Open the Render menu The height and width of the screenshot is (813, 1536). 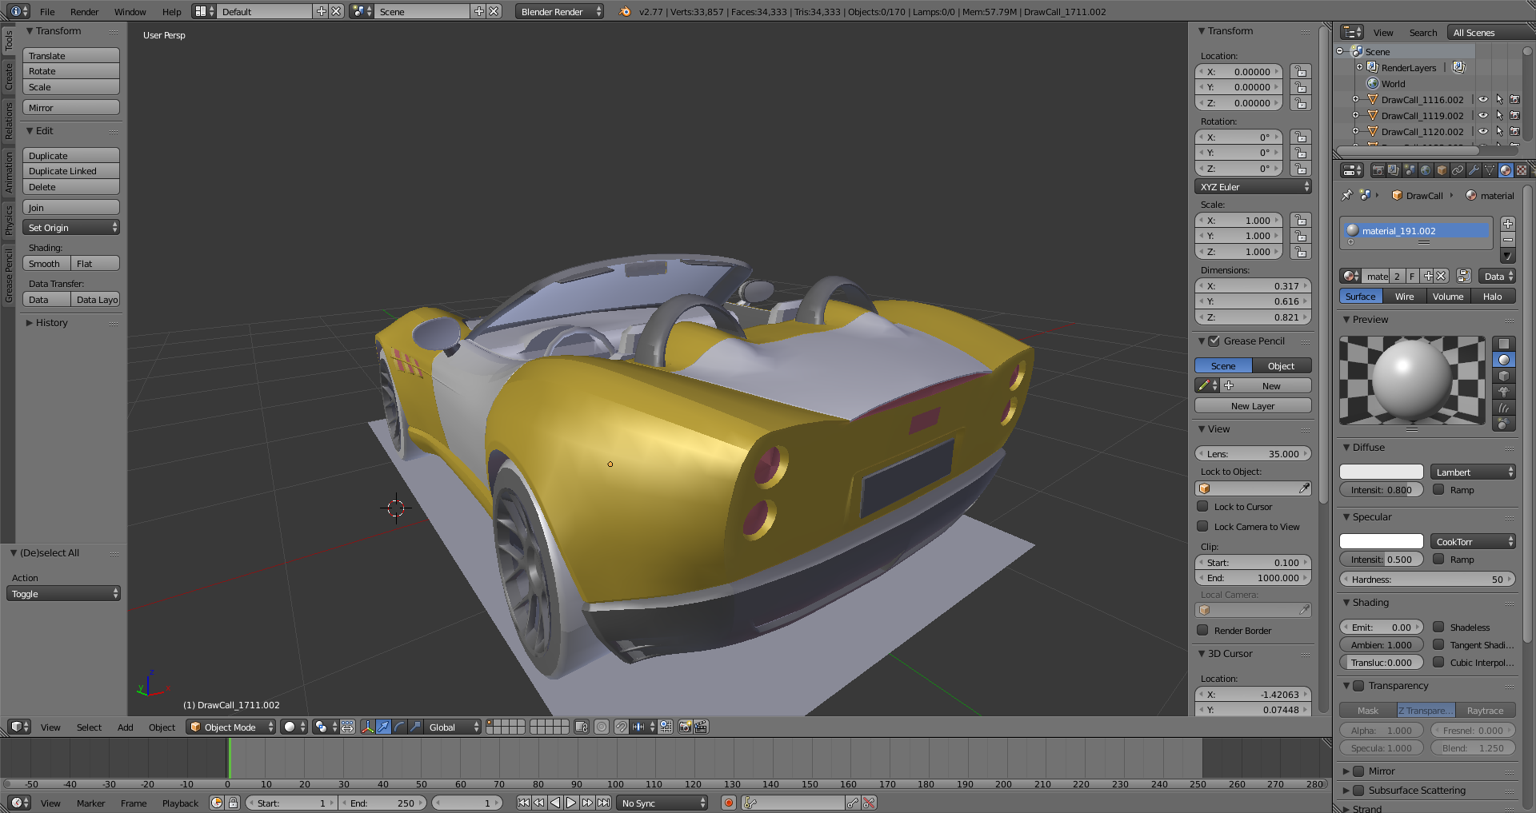point(84,12)
